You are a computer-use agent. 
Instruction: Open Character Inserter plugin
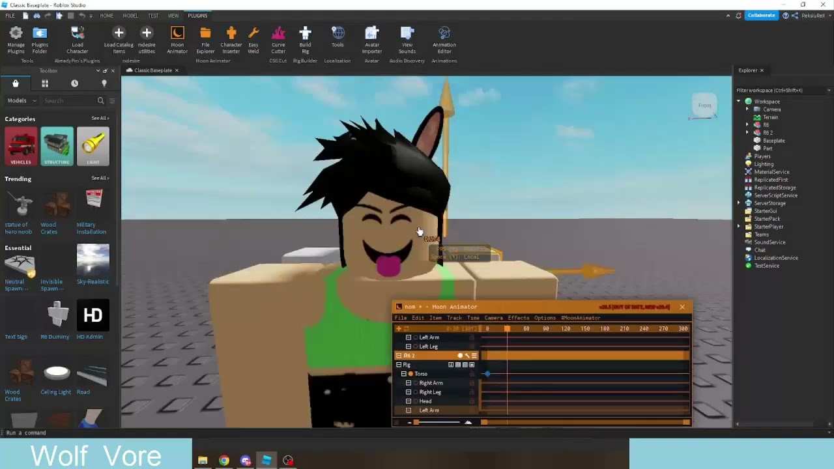[231, 40]
